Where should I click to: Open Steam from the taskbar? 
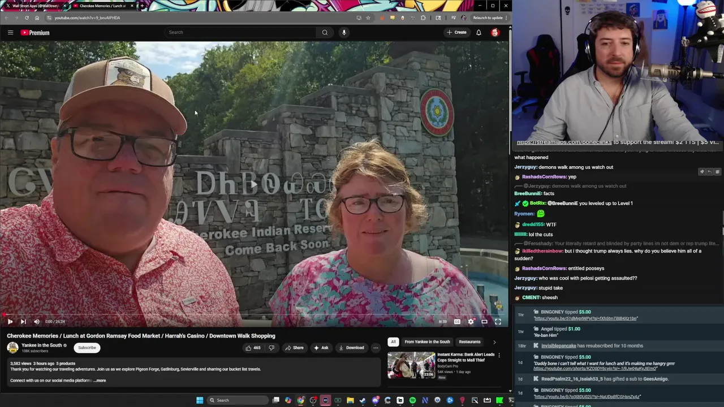click(x=363, y=400)
